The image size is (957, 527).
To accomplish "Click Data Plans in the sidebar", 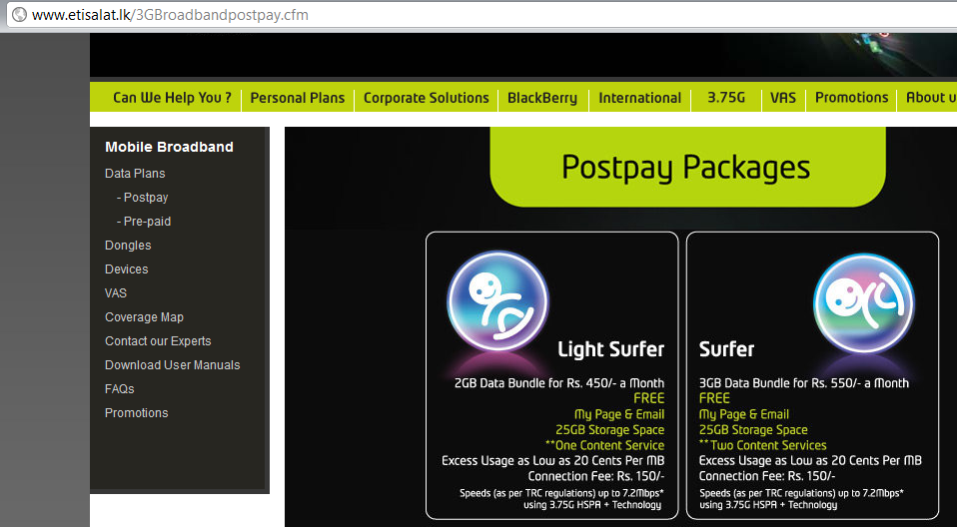I will coord(135,174).
